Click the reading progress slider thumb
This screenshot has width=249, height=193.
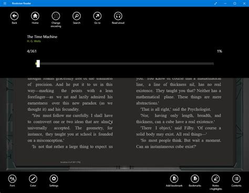pyautogui.click(x=38, y=63)
